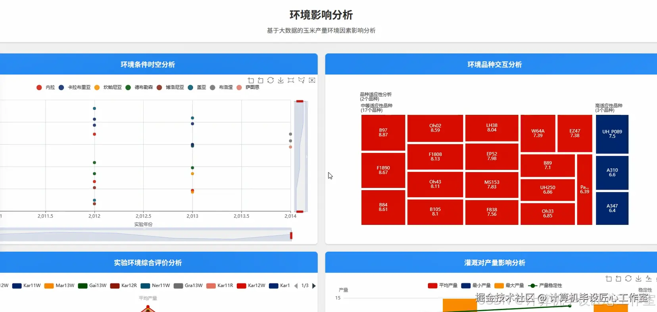Switch the irrigation chart to line view
Screen dimensions: 657x312
point(649,279)
